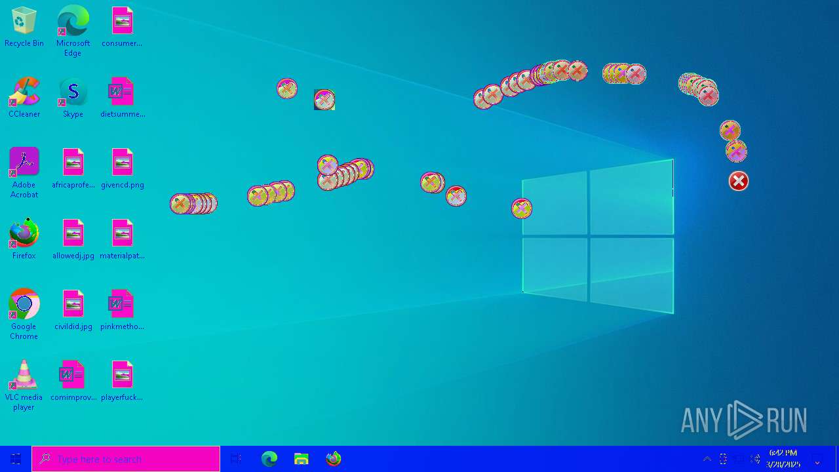Expand hidden system tray icons

[x=707, y=459]
